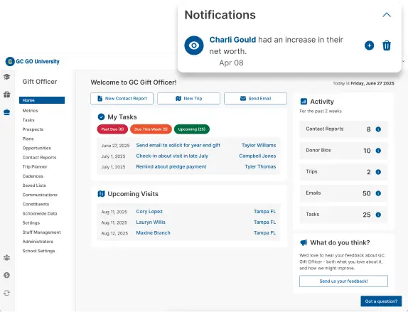
Task: Open task Send email to solicit for year end gift
Action: click(178, 145)
